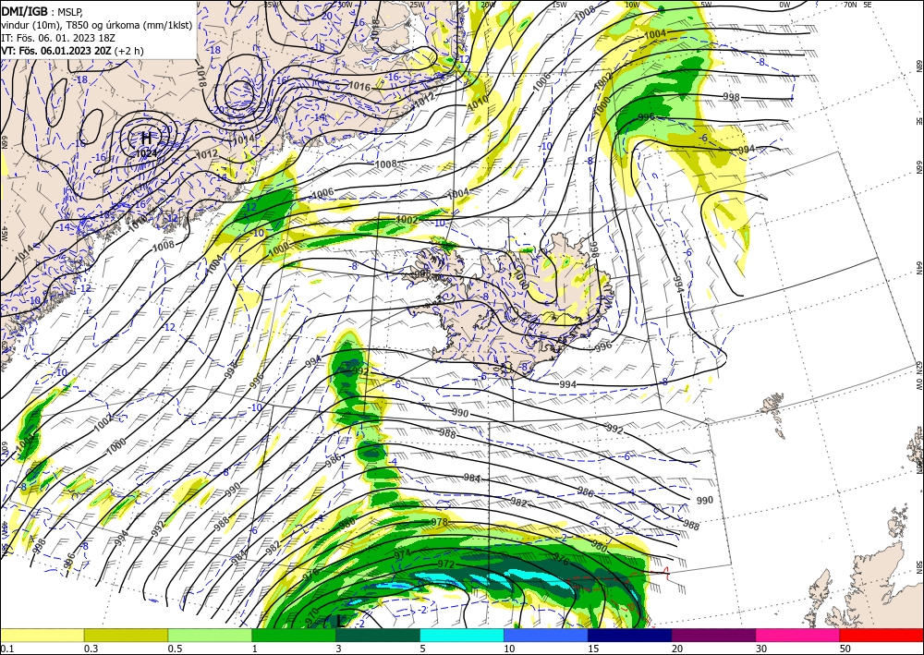Click legend value label "0.3"
This screenshot has width=924, height=655.
(x=91, y=649)
